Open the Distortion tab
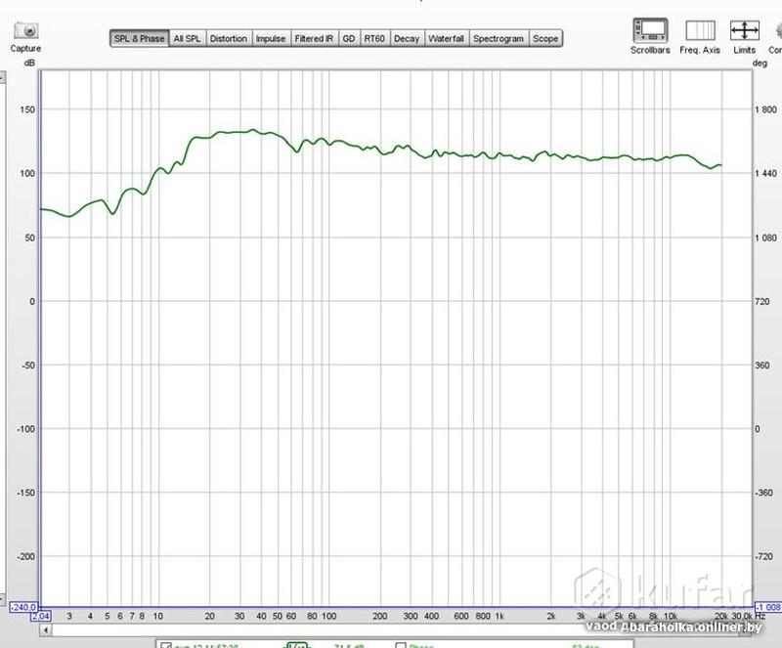 [229, 38]
